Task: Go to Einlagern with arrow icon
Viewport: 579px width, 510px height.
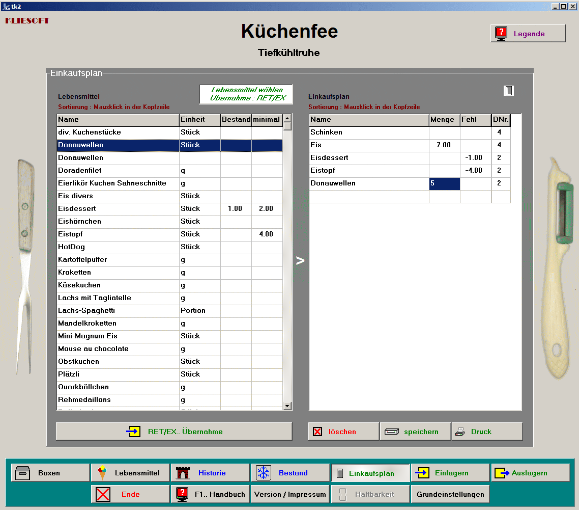Action: pos(450,473)
